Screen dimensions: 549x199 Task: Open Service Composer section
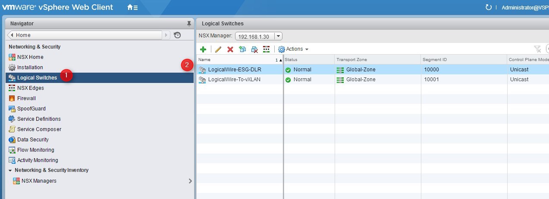[39, 129]
